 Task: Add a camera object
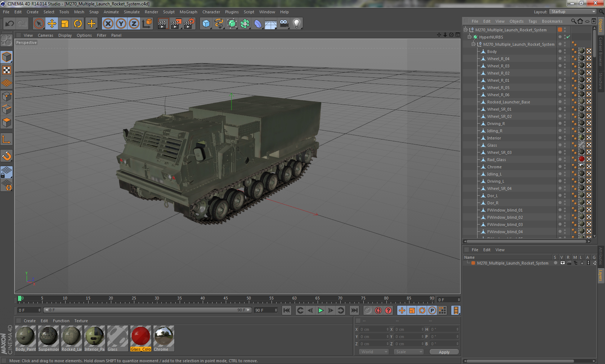click(x=284, y=24)
